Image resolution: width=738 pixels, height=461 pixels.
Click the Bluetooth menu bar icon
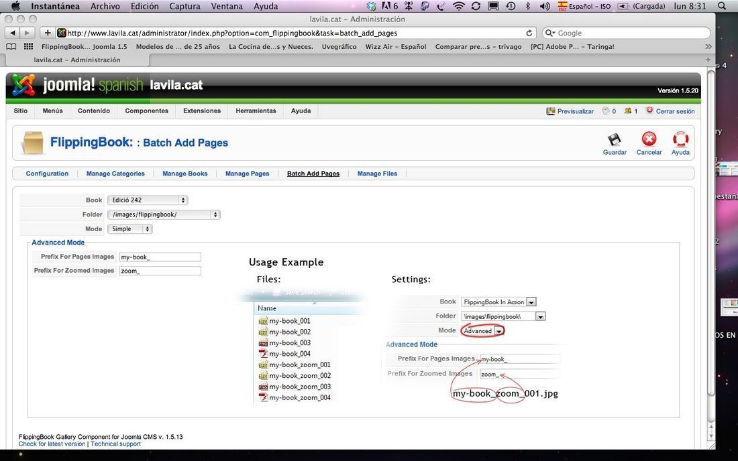point(527,6)
